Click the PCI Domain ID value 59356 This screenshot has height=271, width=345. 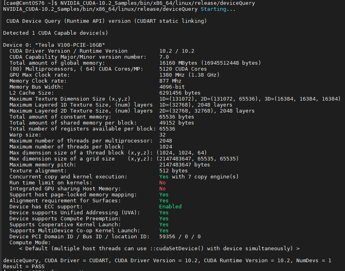[167, 237]
